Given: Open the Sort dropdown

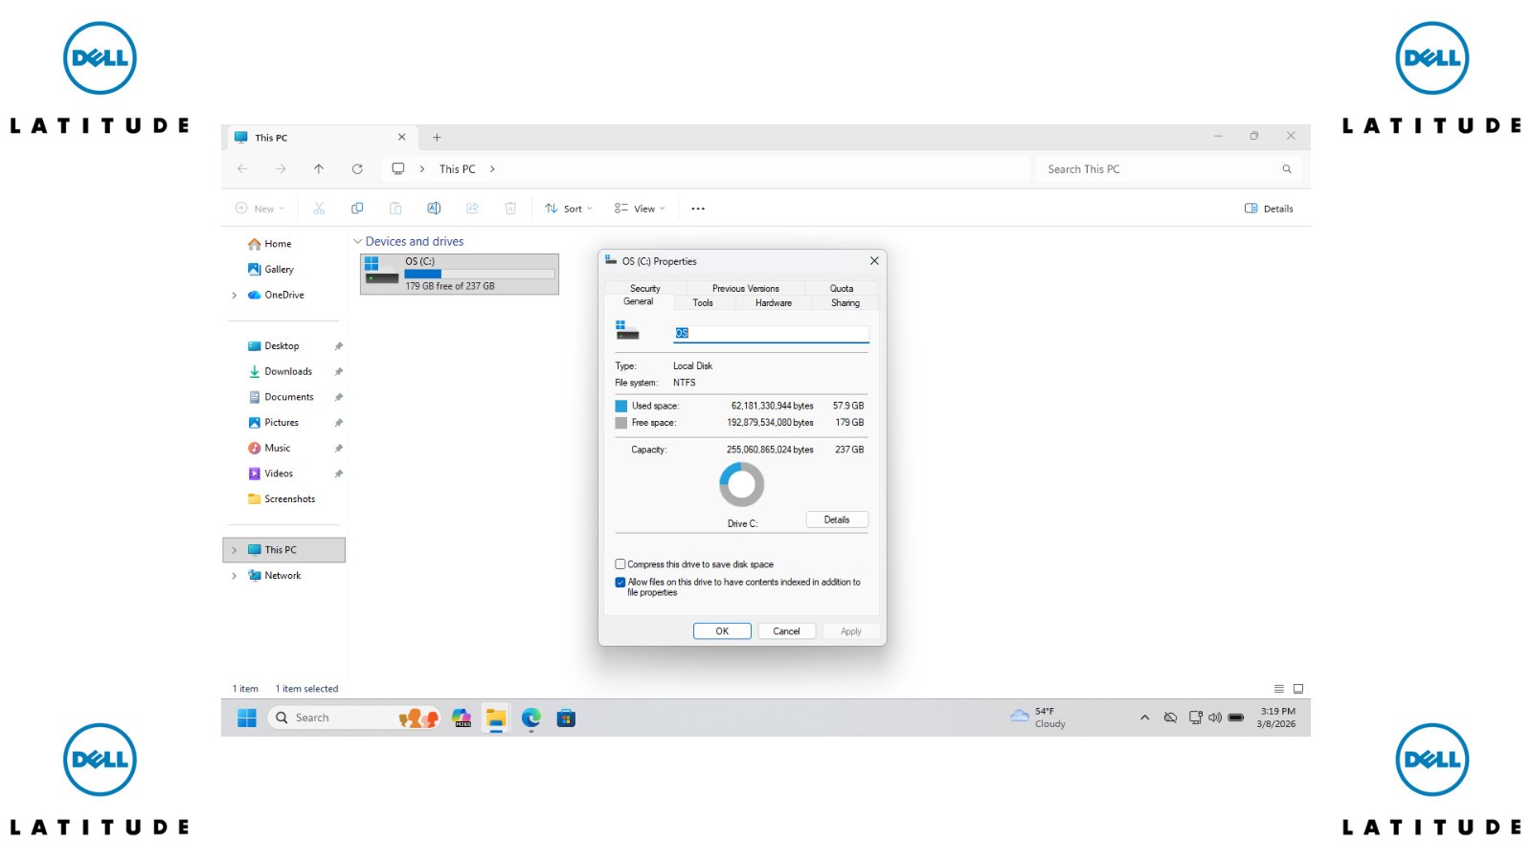Looking at the screenshot, I should coord(569,209).
